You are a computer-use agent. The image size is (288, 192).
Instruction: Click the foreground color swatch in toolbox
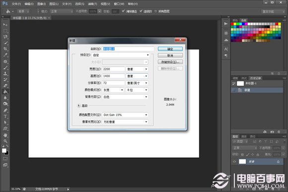click(x=4, y=150)
